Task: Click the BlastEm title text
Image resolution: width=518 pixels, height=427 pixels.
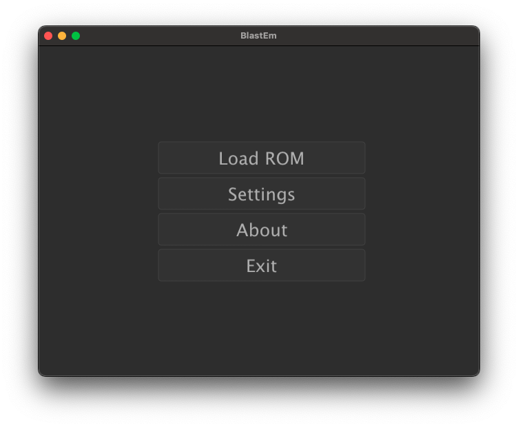Action: click(258, 36)
